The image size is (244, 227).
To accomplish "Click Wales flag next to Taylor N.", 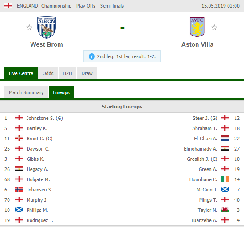I will click(x=225, y=210).
